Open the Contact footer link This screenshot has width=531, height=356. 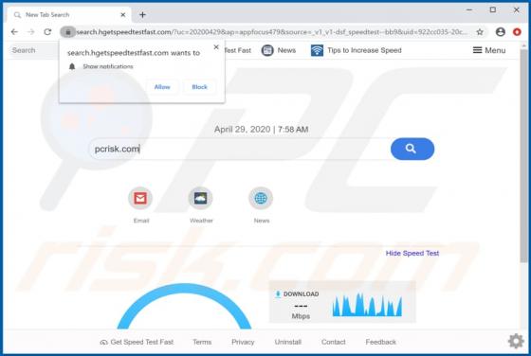coord(333,342)
